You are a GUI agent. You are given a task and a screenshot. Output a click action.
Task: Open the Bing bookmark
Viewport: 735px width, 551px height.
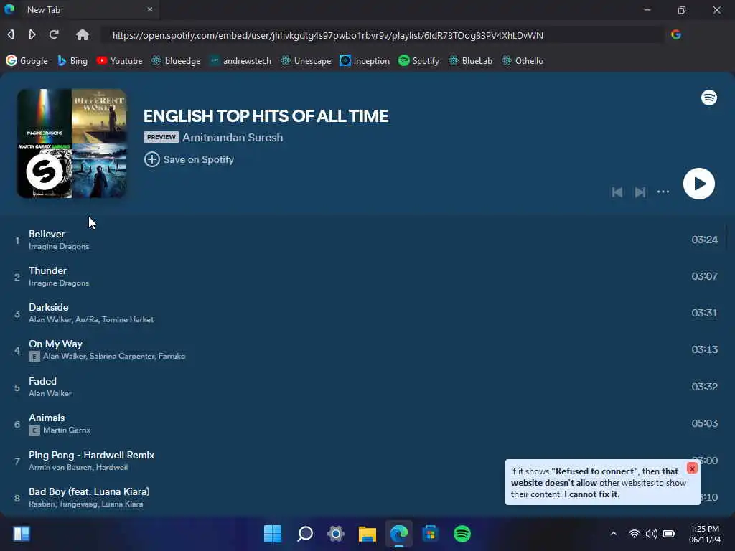point(72,60)
